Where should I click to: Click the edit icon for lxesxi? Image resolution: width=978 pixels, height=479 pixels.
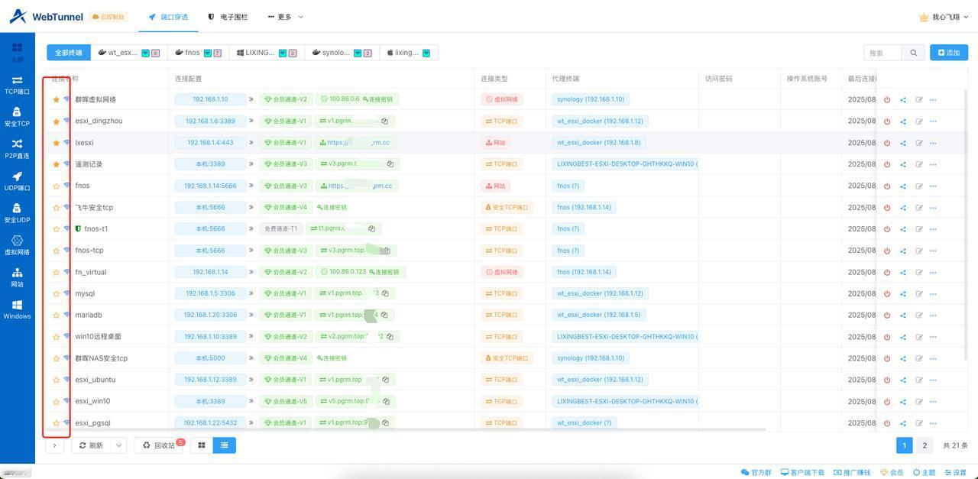[918, 143]
